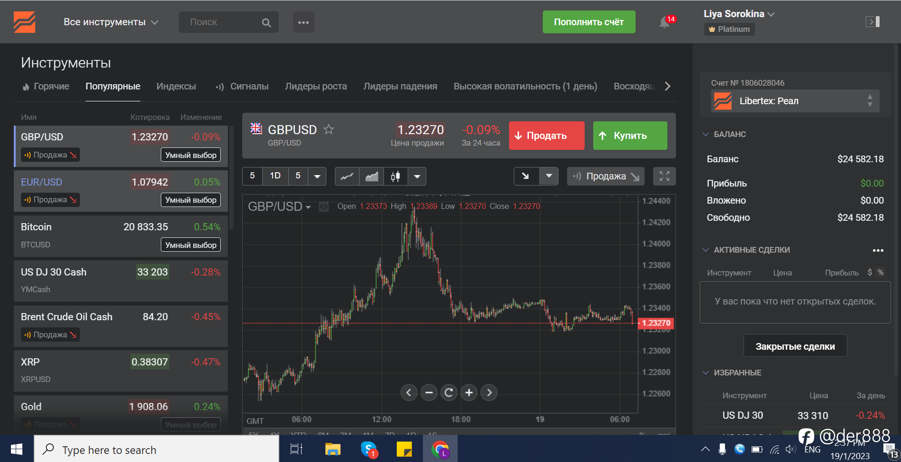The width and height of the screenshot is (901, 462).
Task: Click the instruments list scrollbar
Action: [x=231, y=178]
